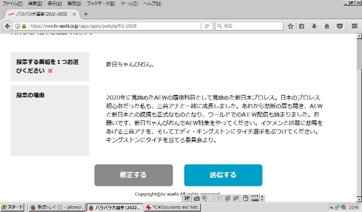Toggle the CAPS indicator on the language bar
362x212 pixels.
(x=255, y=196)
